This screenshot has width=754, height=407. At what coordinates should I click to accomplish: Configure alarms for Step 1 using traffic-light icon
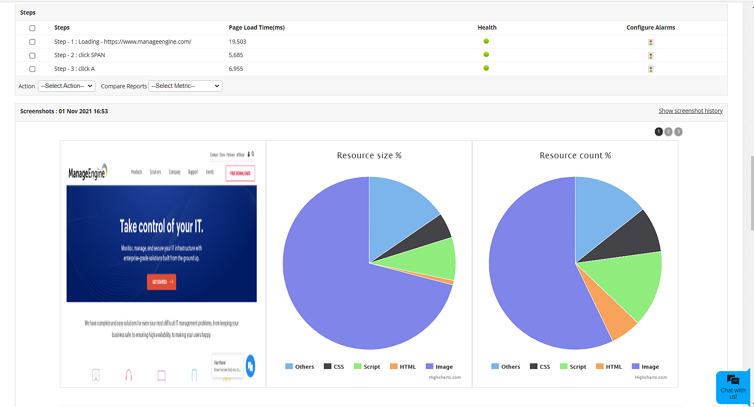click(x=651, y=42)
